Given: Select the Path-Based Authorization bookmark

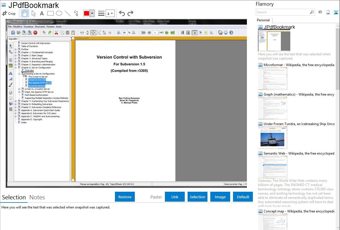Looking at the screenshot, I should (36, 95).
